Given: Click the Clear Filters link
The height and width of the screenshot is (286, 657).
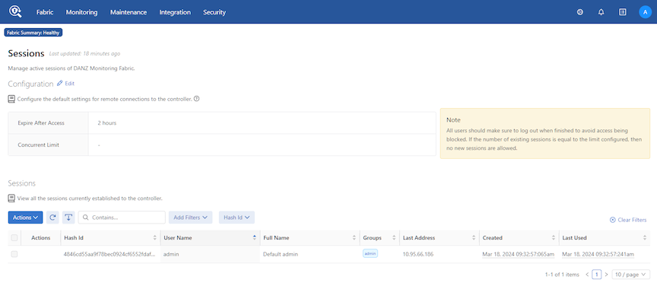Looking at the screenshot, I should 628,220.
